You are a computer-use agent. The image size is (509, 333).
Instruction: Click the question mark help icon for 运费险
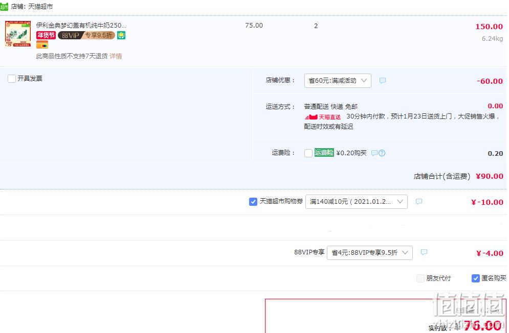[382, 153]
